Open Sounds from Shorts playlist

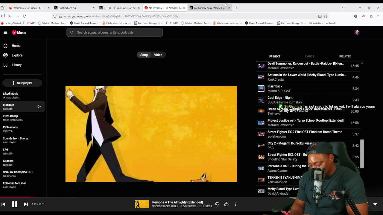pos(22,140)
